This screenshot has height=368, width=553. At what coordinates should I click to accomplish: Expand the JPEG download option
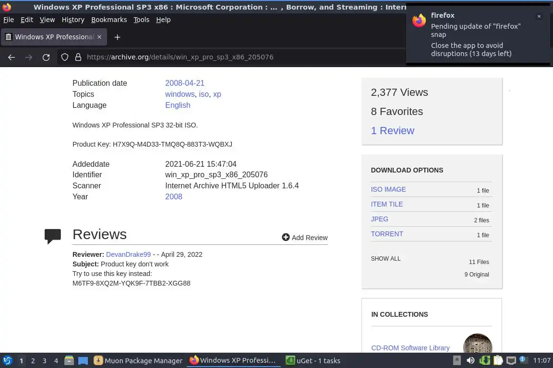click(x=380, y=219)
